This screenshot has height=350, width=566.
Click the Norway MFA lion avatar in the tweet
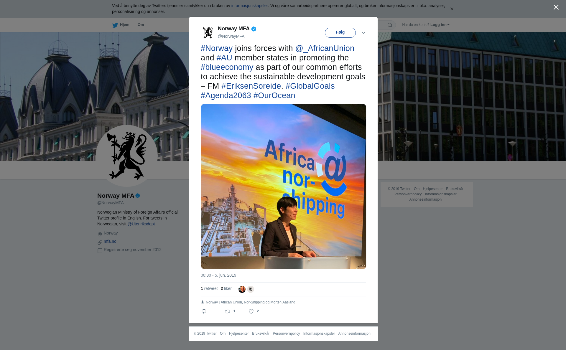click(x=208, y=32)
